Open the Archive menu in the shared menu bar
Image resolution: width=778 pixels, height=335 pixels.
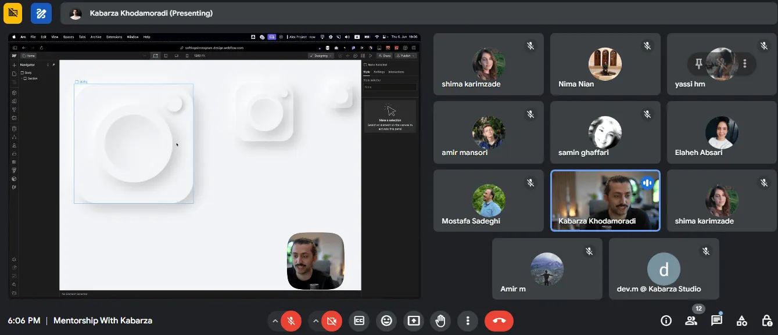96,37
